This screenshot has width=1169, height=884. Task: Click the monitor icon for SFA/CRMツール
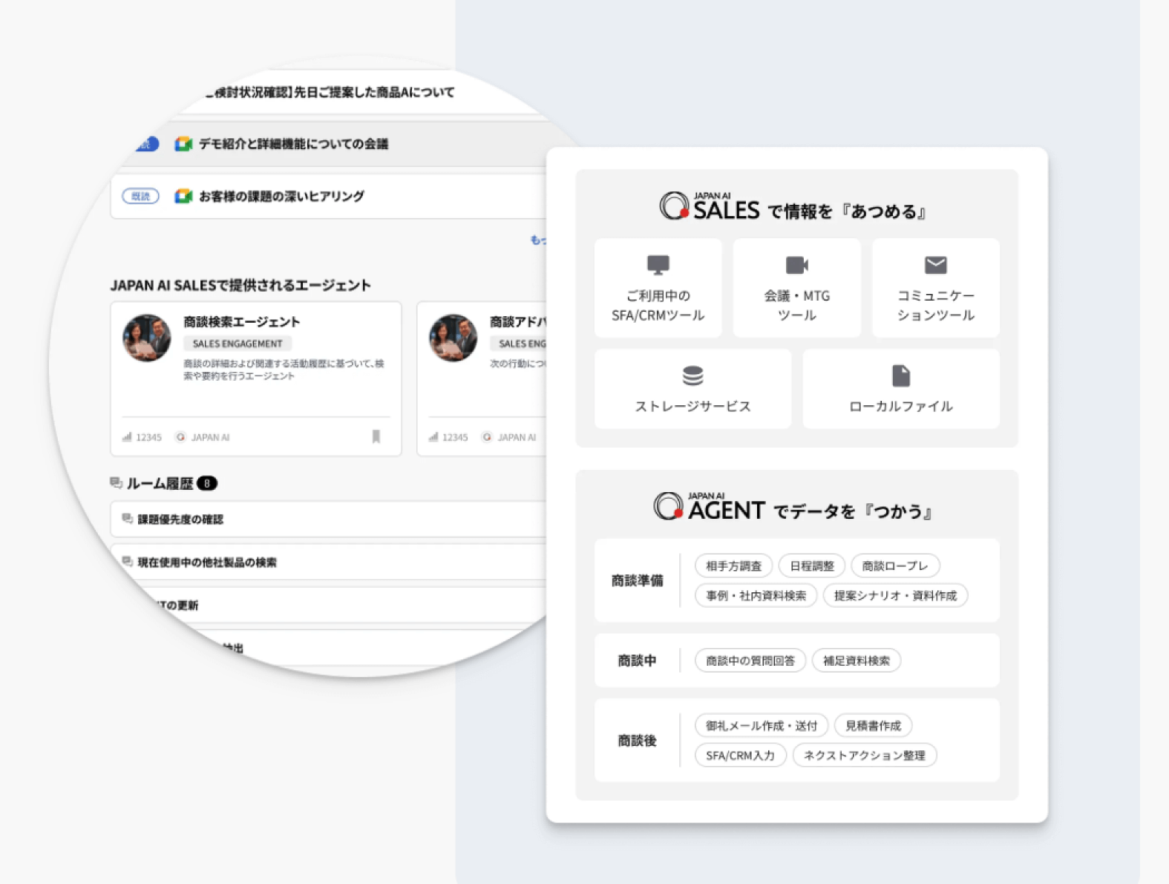click(x=658, y=265)
